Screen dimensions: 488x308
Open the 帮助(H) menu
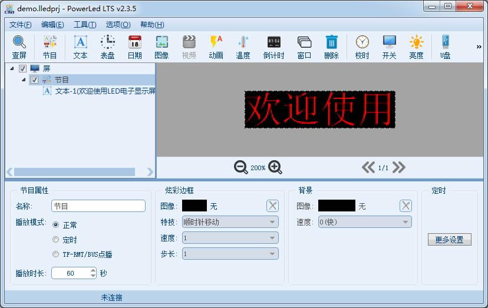click(x=152, y=25)
